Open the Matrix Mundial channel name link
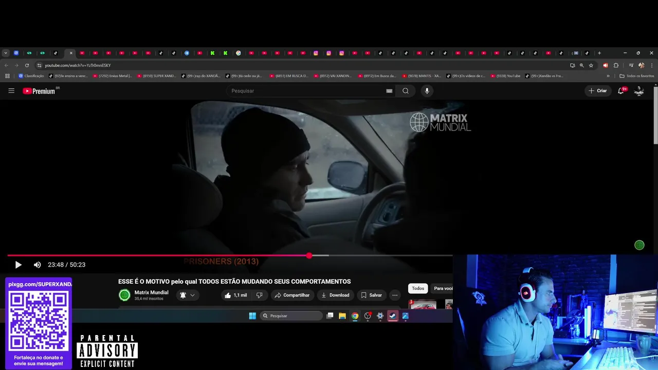Screen dimensions: 658x370 pyautogui.click(x=151, y=292)
